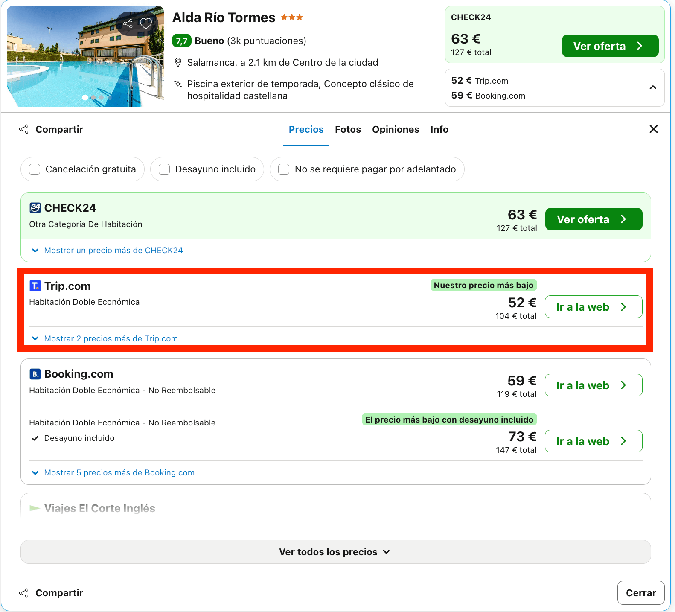Click the location pin icon beside Salamanca
This screenshot has height=612, width=675.
point(178,63)
